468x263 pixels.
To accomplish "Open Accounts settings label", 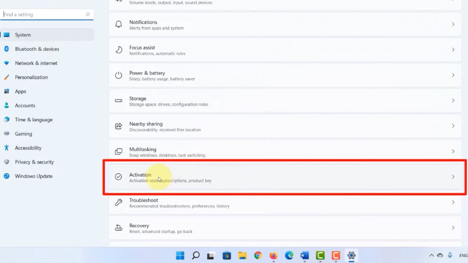I will pos(25,106).
